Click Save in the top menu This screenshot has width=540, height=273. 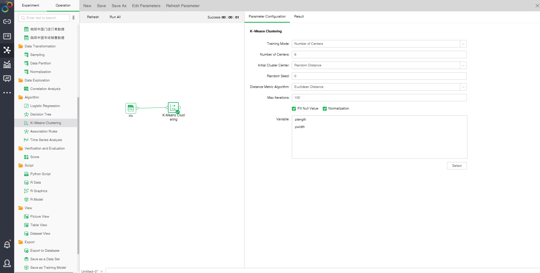[x=102, y=6]
